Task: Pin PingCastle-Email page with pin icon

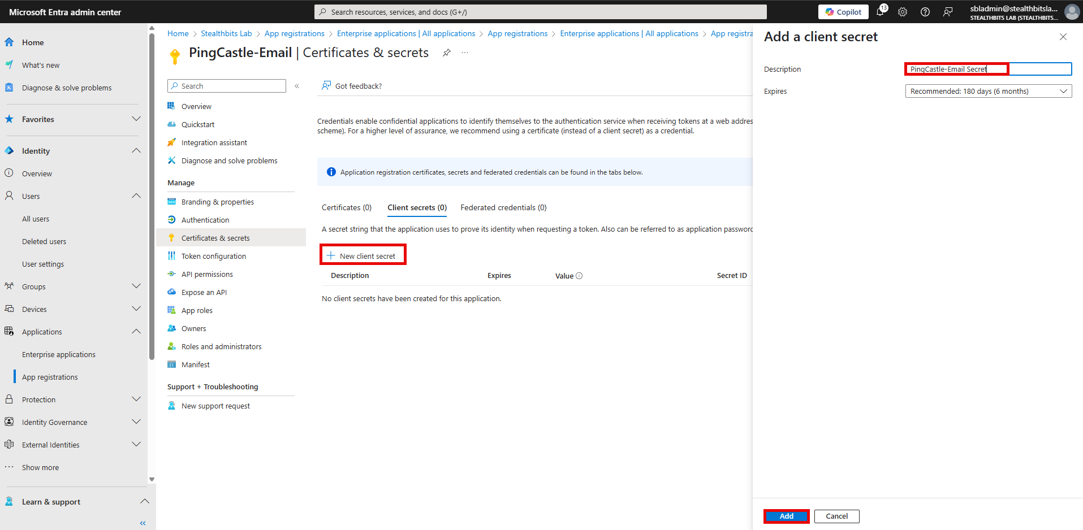Action: tap(447, 53)
